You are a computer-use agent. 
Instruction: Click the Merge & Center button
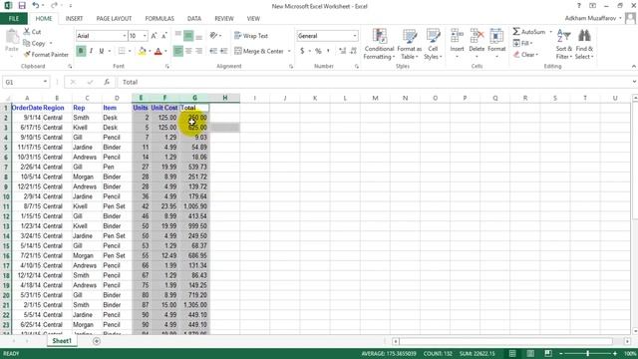coord(259,51)
